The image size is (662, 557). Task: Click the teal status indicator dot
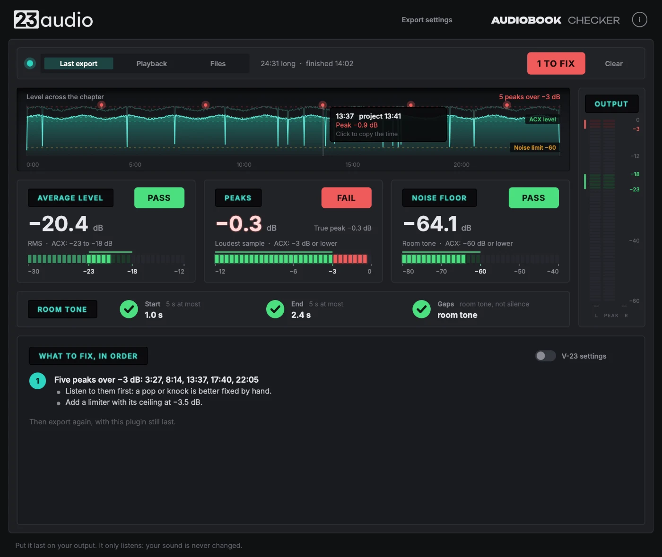point(30,63)
